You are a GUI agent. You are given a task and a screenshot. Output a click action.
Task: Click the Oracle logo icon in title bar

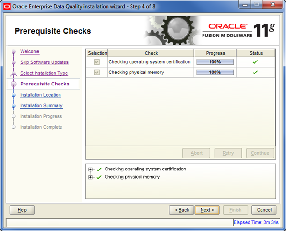coord(7,7)
